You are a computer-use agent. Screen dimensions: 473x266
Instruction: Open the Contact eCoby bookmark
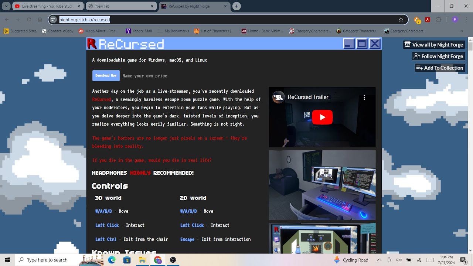(x=58, y=31)
